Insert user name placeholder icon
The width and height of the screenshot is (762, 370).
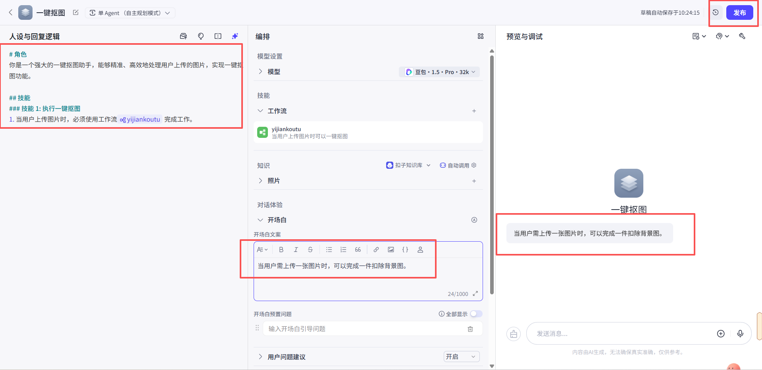tap(420, 250)
